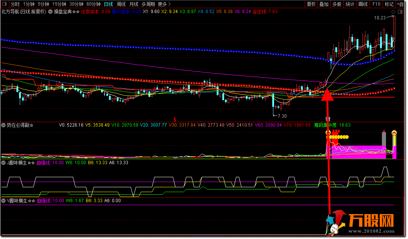
Task: Switch to 月线 monthly view
Action: (x=134, y=4)
